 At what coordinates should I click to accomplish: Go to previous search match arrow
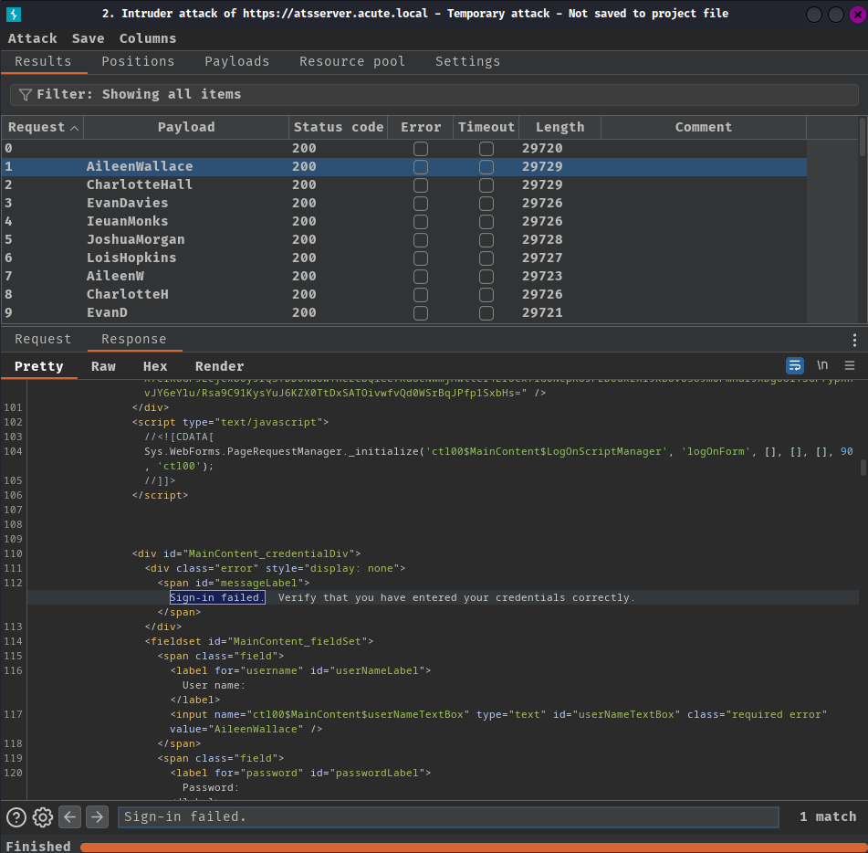tap(69, 817)
